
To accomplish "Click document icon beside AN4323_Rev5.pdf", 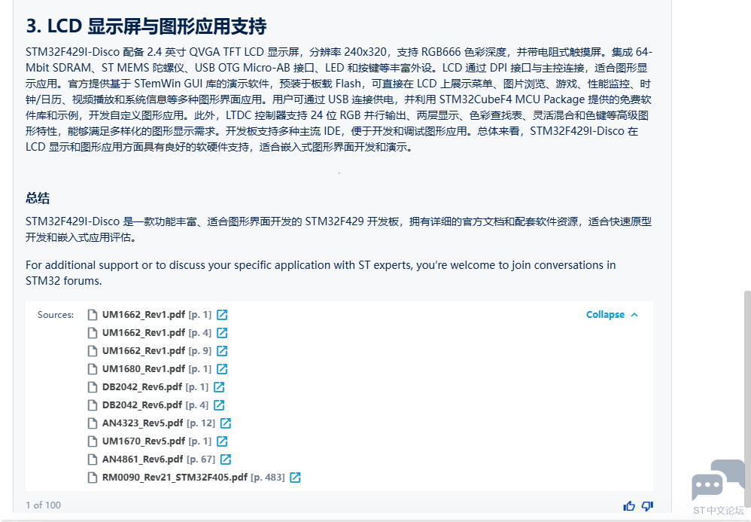I will (x=93, y=423).
